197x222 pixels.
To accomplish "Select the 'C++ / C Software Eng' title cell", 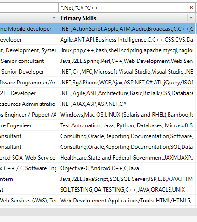I will 29,168.
